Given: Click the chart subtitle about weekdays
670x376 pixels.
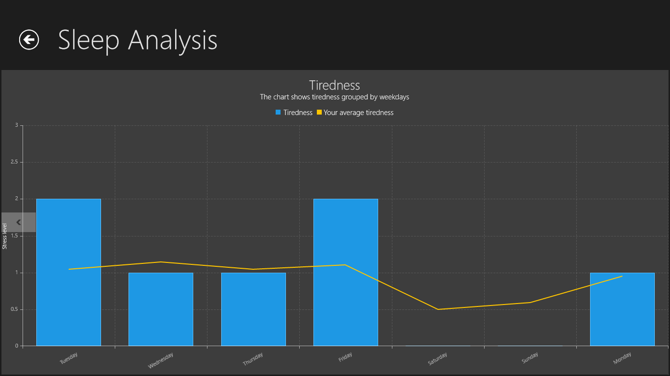Looking at the screenshot, I should coord(335,97).
